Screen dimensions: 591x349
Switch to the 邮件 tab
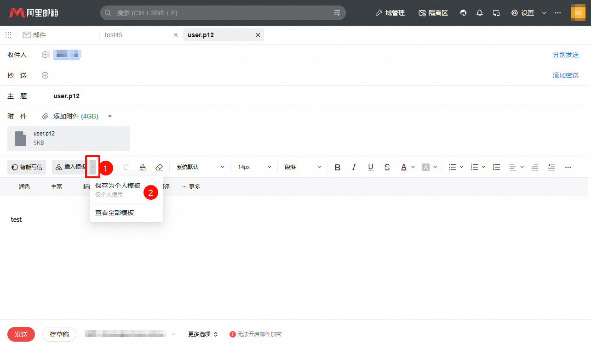pos(34,35)
